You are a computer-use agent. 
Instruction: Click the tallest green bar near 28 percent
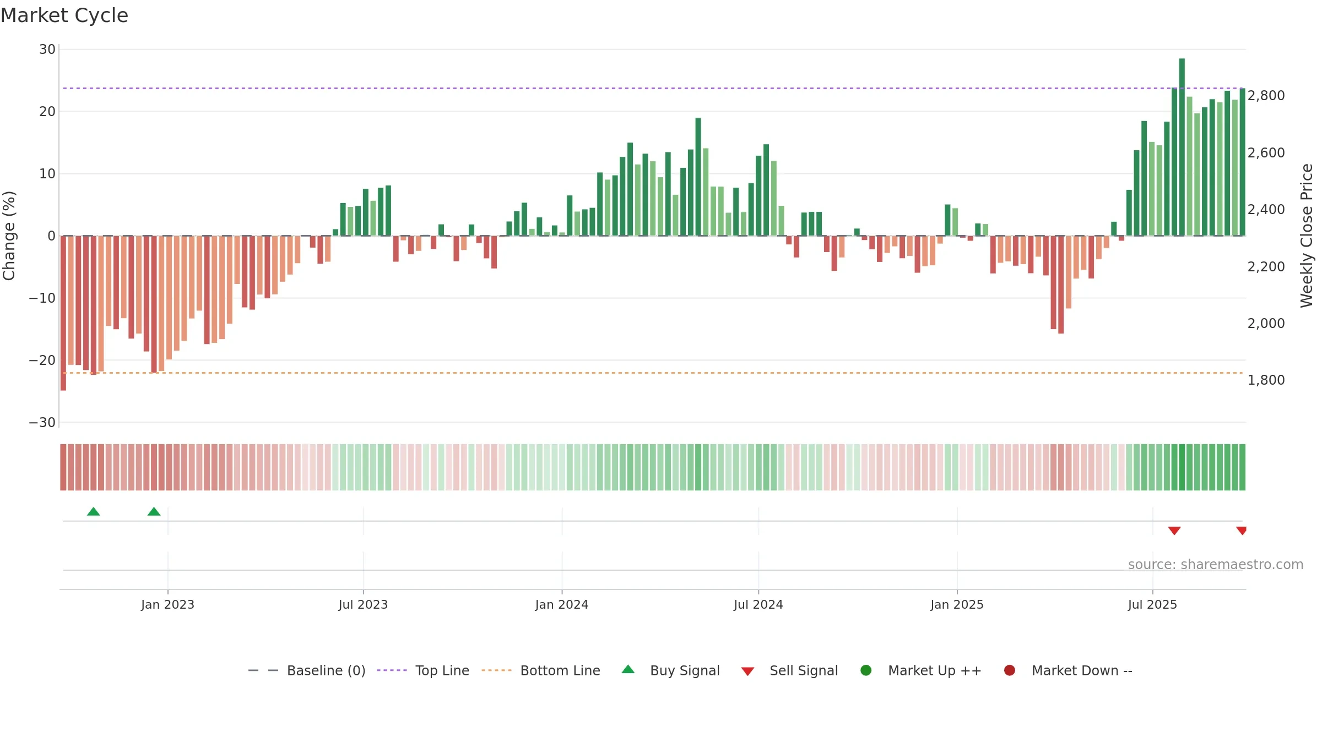point(1182,147)
